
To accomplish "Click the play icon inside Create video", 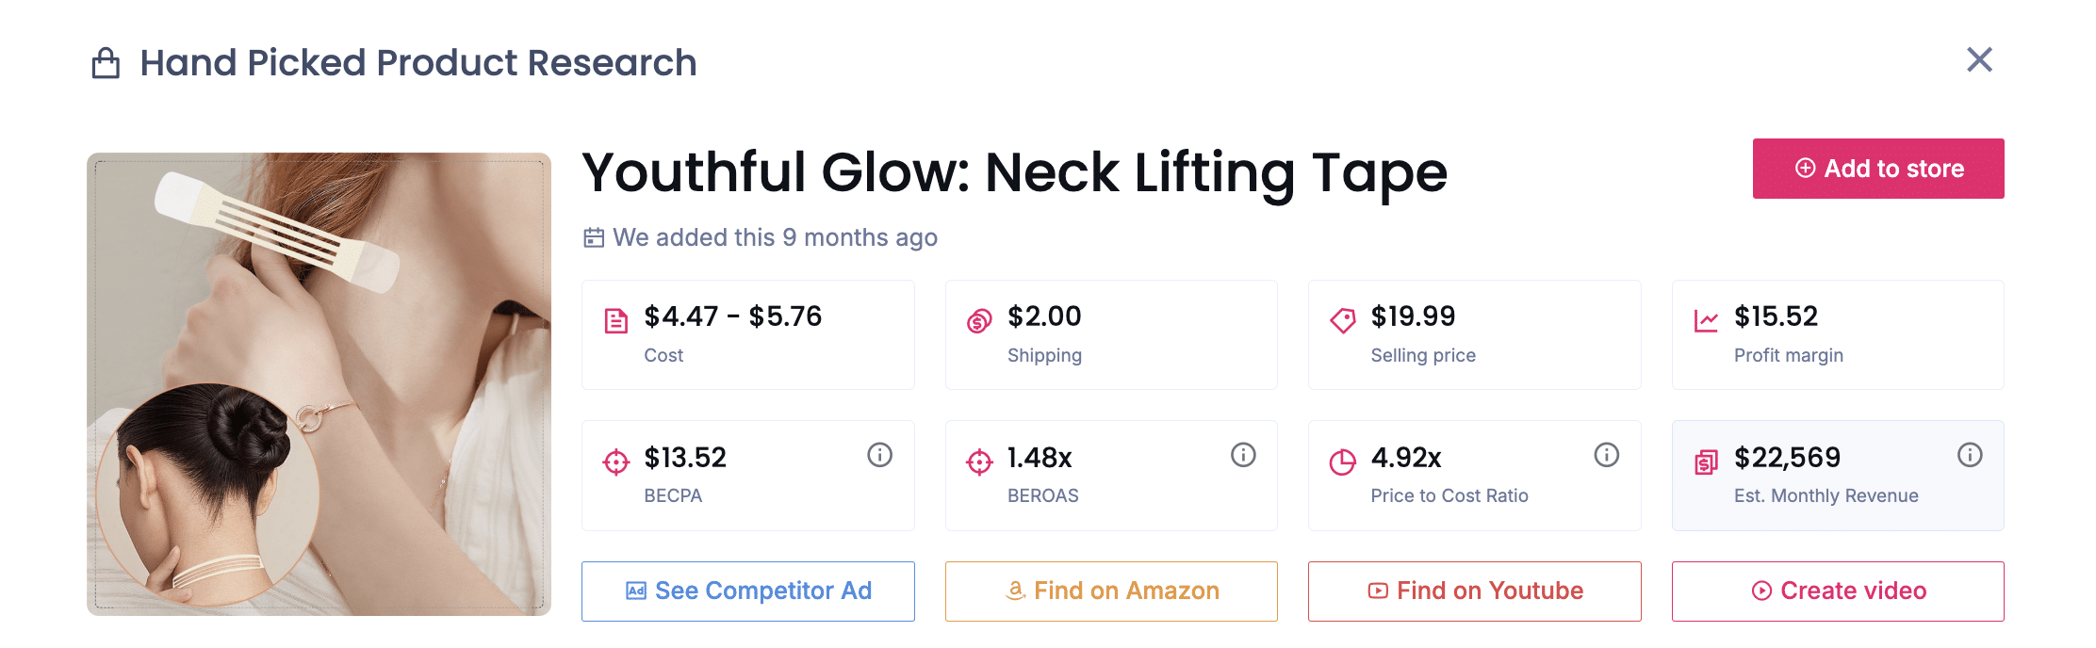I will click(1761, 591).
